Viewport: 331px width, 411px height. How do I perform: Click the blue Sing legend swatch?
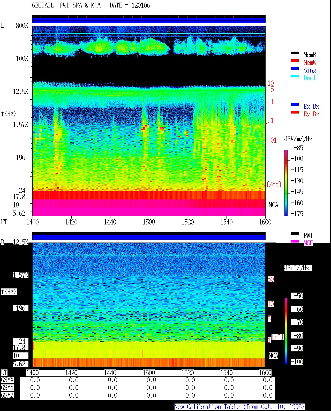point(295,68)
